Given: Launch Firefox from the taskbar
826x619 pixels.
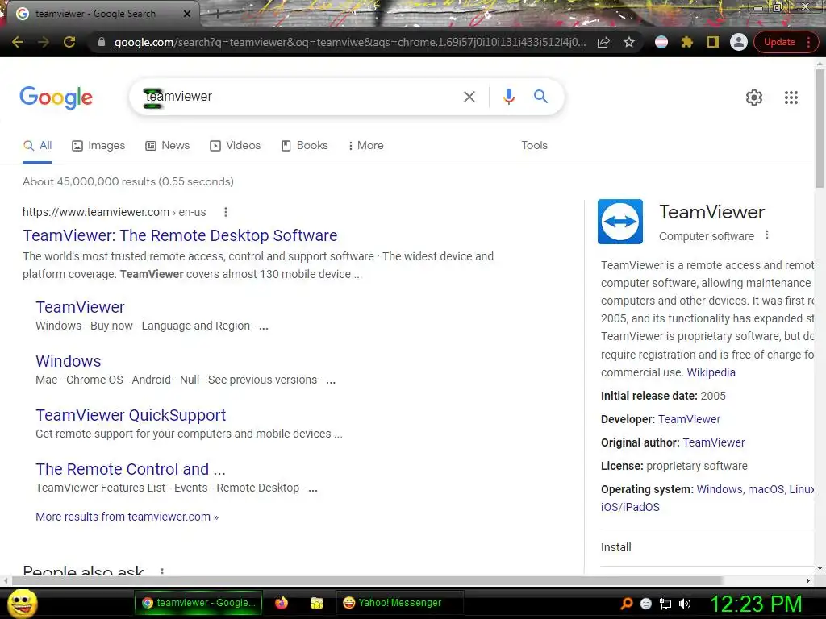Looking at the screenshot, I should click(x=282, y=603).
